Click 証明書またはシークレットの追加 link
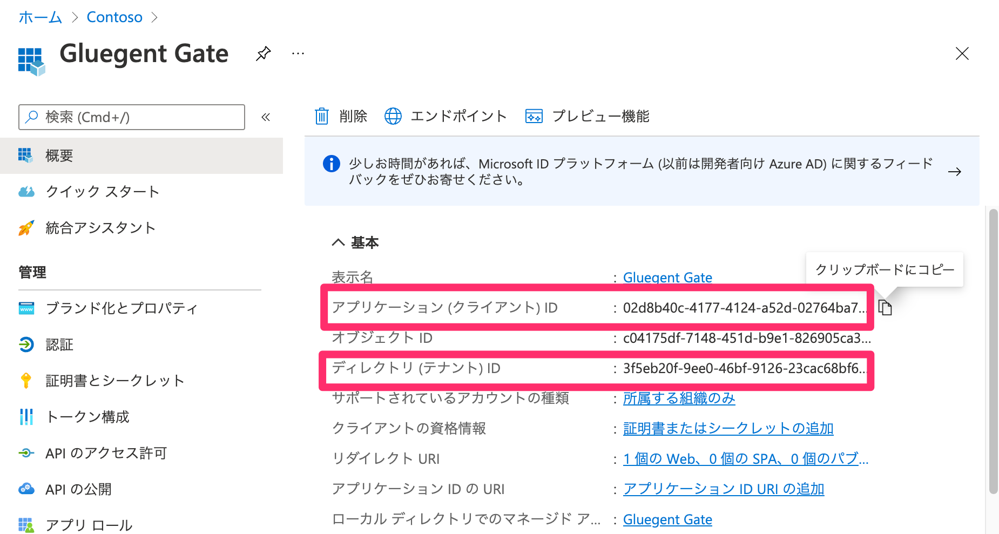This screenshot has height=534, width=999. pos(728,429)
